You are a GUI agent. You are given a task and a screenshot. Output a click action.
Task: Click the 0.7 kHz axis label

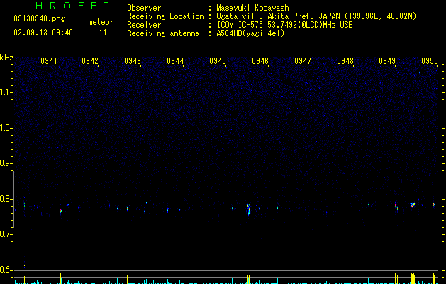[x=6, y=234]
